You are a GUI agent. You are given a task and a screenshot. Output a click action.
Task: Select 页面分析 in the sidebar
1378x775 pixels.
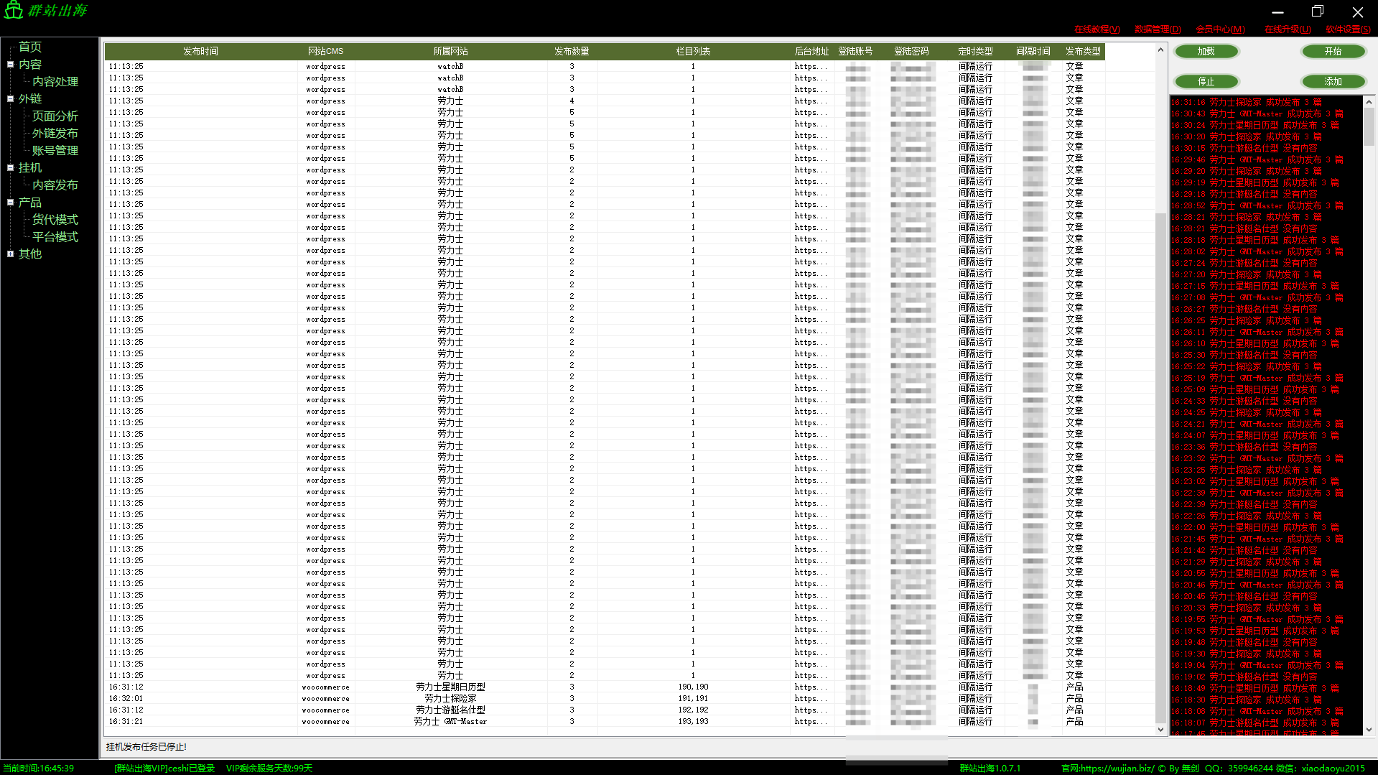pos(55,116)
